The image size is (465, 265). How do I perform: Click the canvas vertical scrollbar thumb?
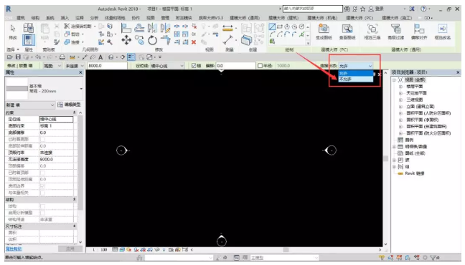click(385, 158)
